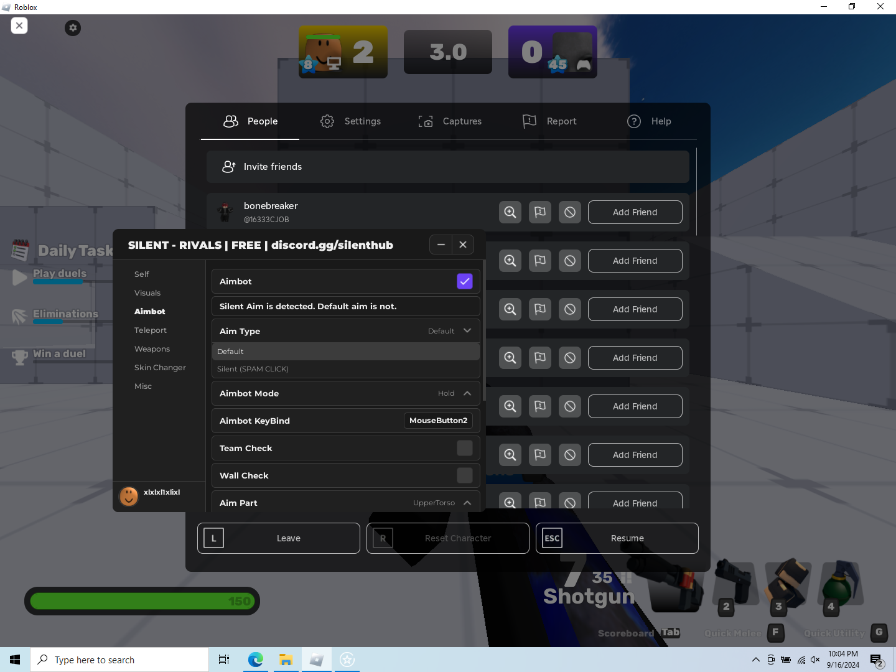Choose Silent (SPAM CLICK) aim type option
Viewport: 896px width, 672px height.
346,369
